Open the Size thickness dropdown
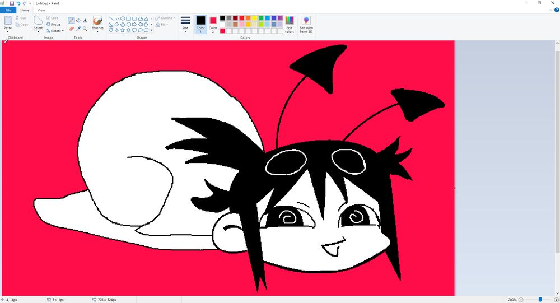Screen dimensions: 560x303 pyautogui.click(x=185, y=24)
